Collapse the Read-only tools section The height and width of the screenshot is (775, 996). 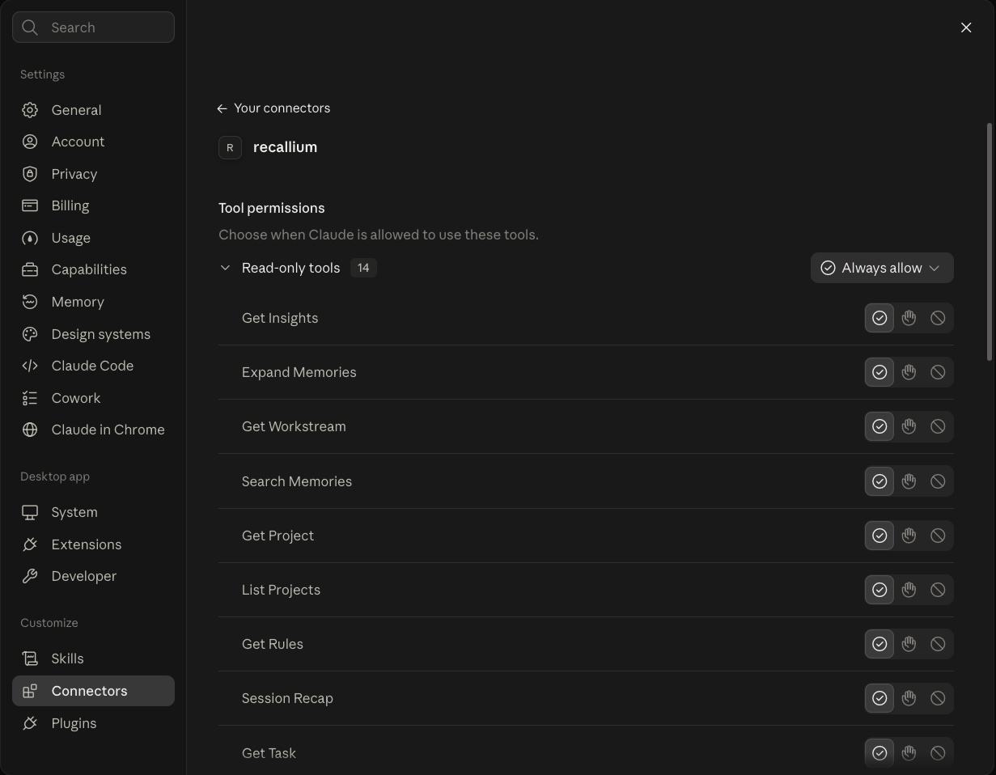225,268
